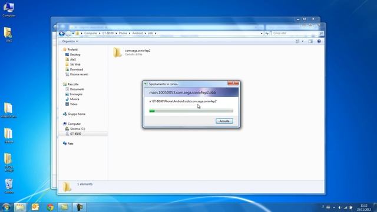This screenshot has height=212, width=377.
Task: Click the folder window taskbar button
Action: point(64,207)
